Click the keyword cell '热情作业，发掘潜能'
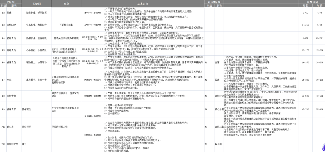The image size is (325, 155). (36, 38)
